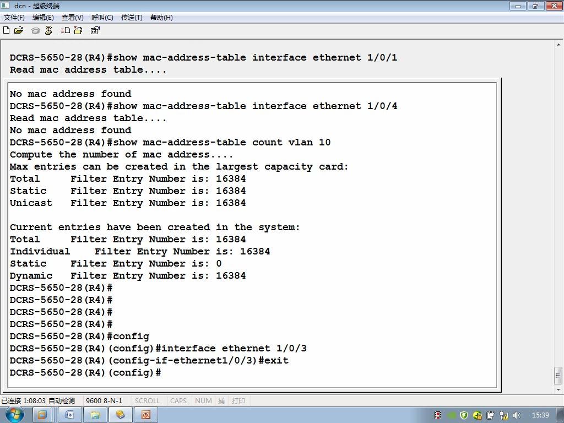Open the 编辑(E) menu

[x=43, y=18]
